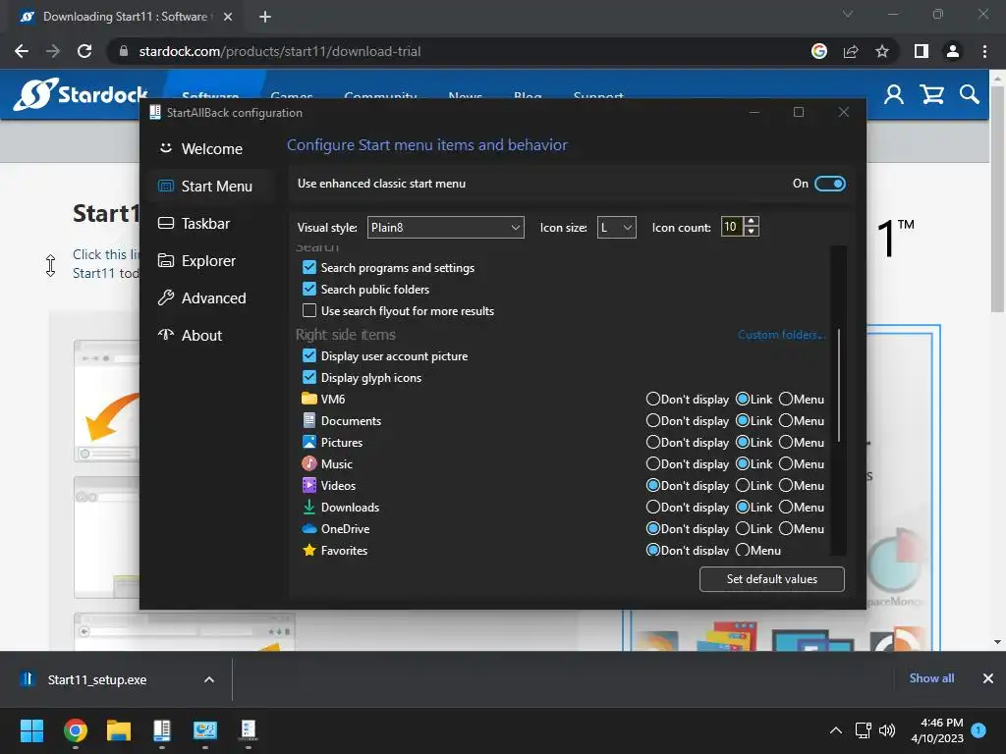This screenshot has width=1006, height=754.
Task: Click Show all downloads
Action: point(931,678)
